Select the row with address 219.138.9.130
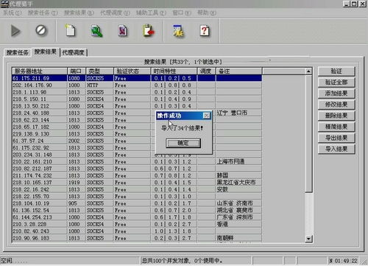Image resolution: width=368 pixels, height=266 pixels. click(x=137, y=134)
